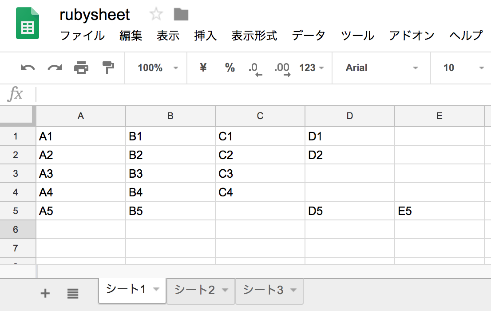Viewport: 491px width, 311px height.
Task: Open the ファイル menu
Action: pos(83,36)
